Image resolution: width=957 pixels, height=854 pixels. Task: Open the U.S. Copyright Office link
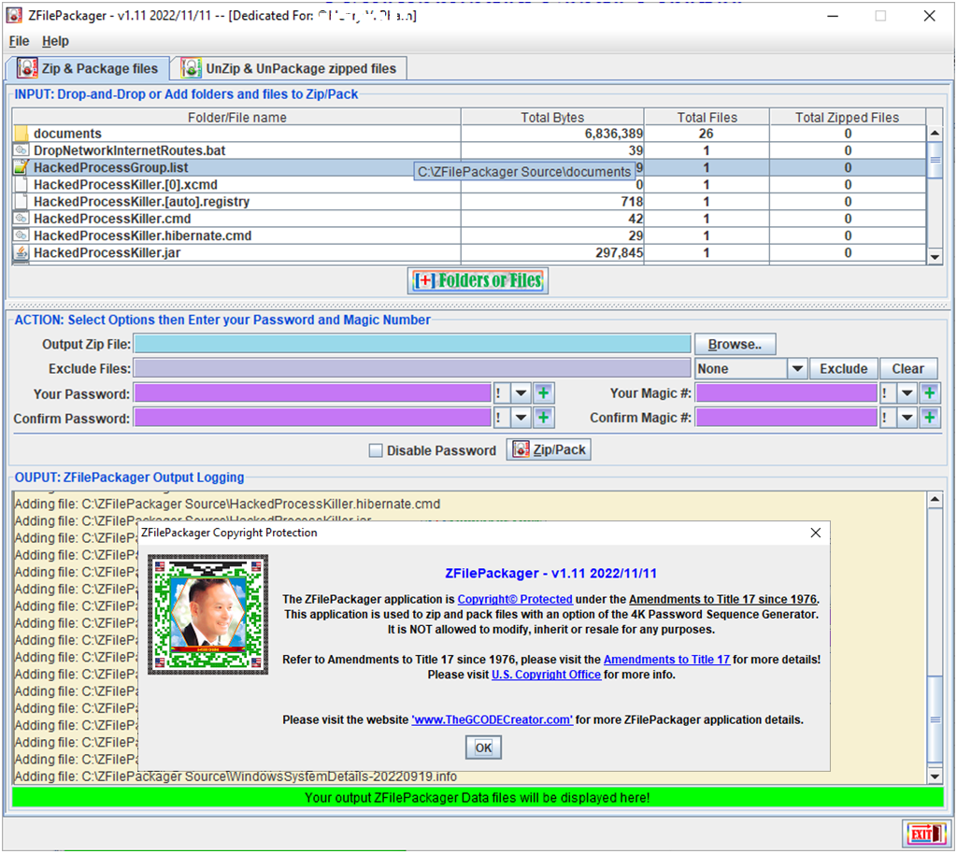(x=546, y=675)
